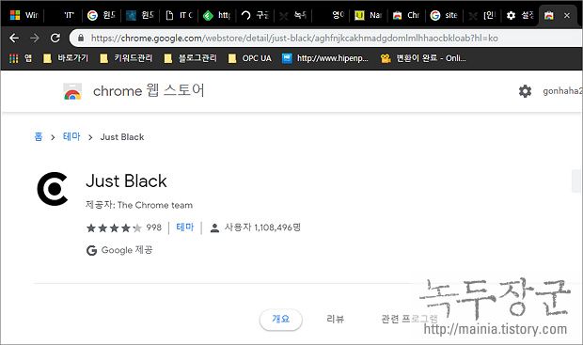Switch to the Google site tab

(x=444, y=15)
